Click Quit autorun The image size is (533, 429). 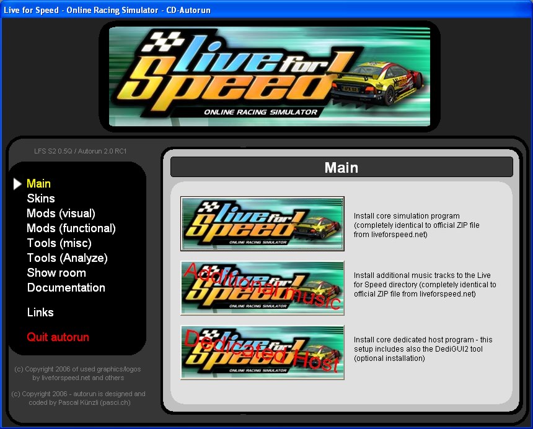[58, 337]
